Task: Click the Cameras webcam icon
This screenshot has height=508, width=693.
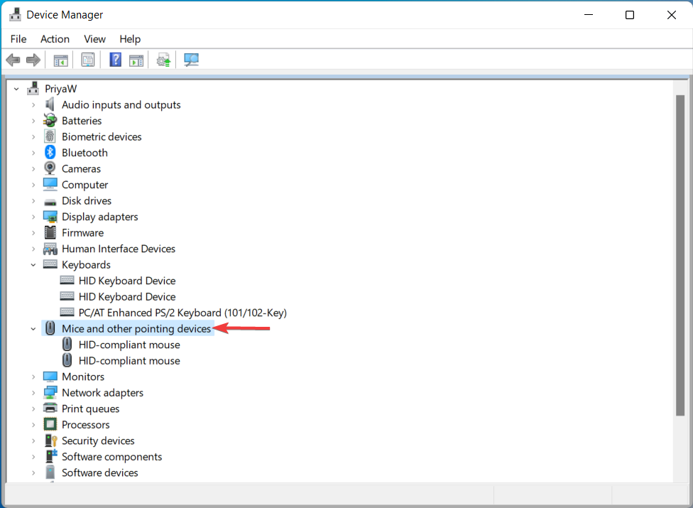Action: pyautogui.click(x=50, y=168)
